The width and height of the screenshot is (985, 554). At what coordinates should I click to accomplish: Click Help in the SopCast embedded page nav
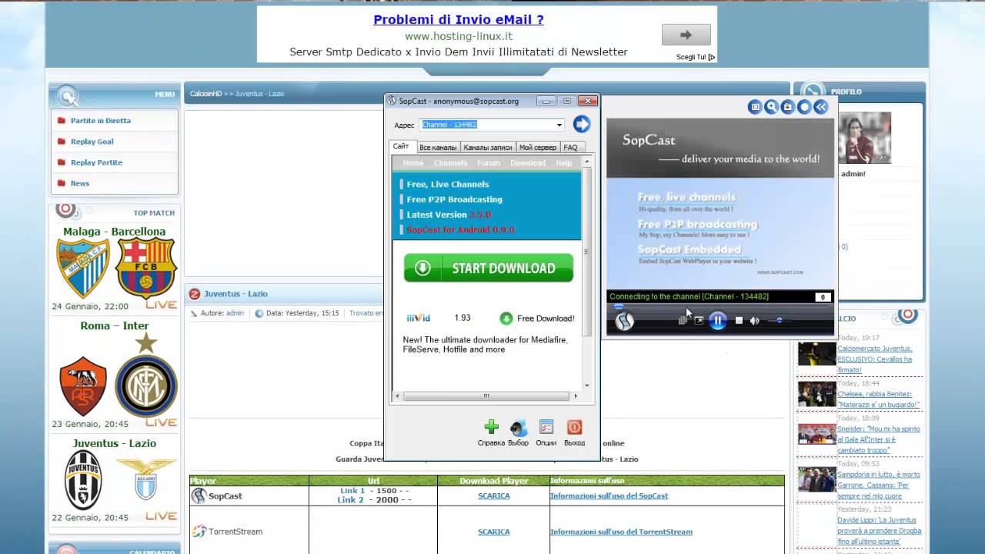564,163
